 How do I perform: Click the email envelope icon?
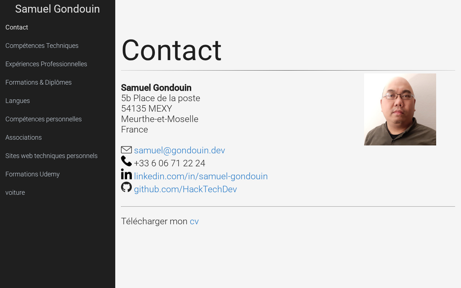pyautogui.click(x=126, y=150)
